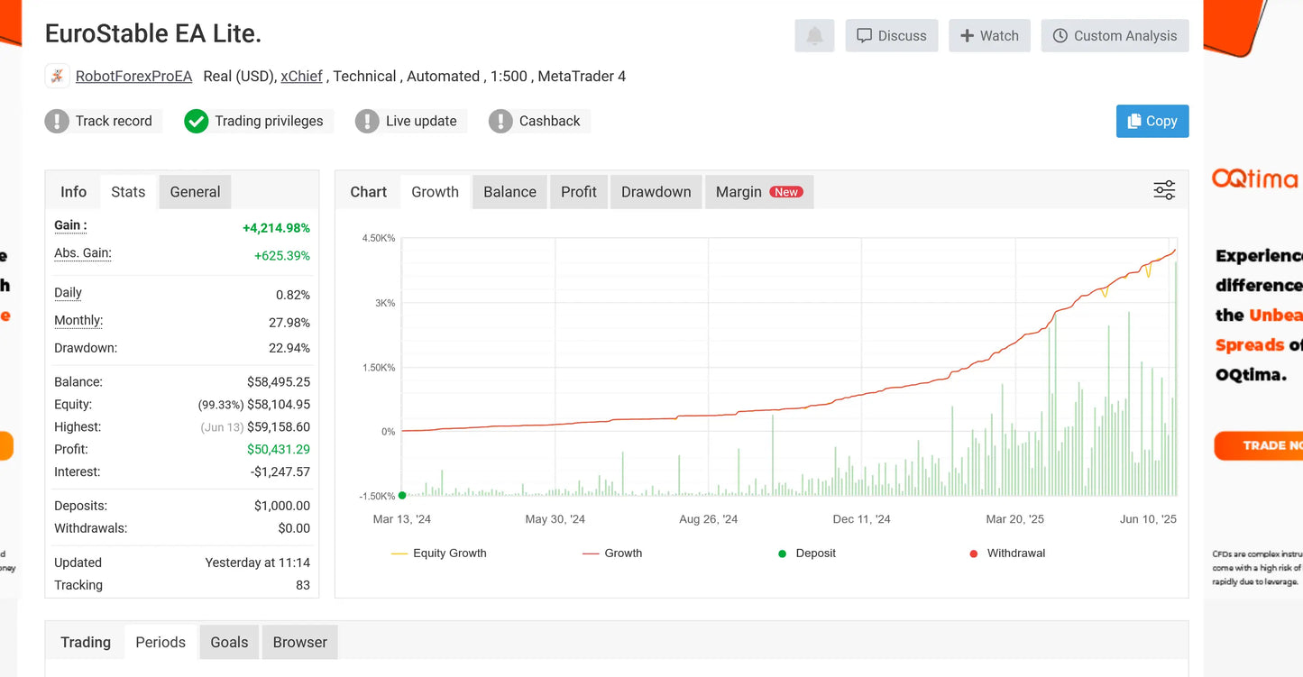
Task: Click the EuroStable EA Lite. title
Action: 153,34
